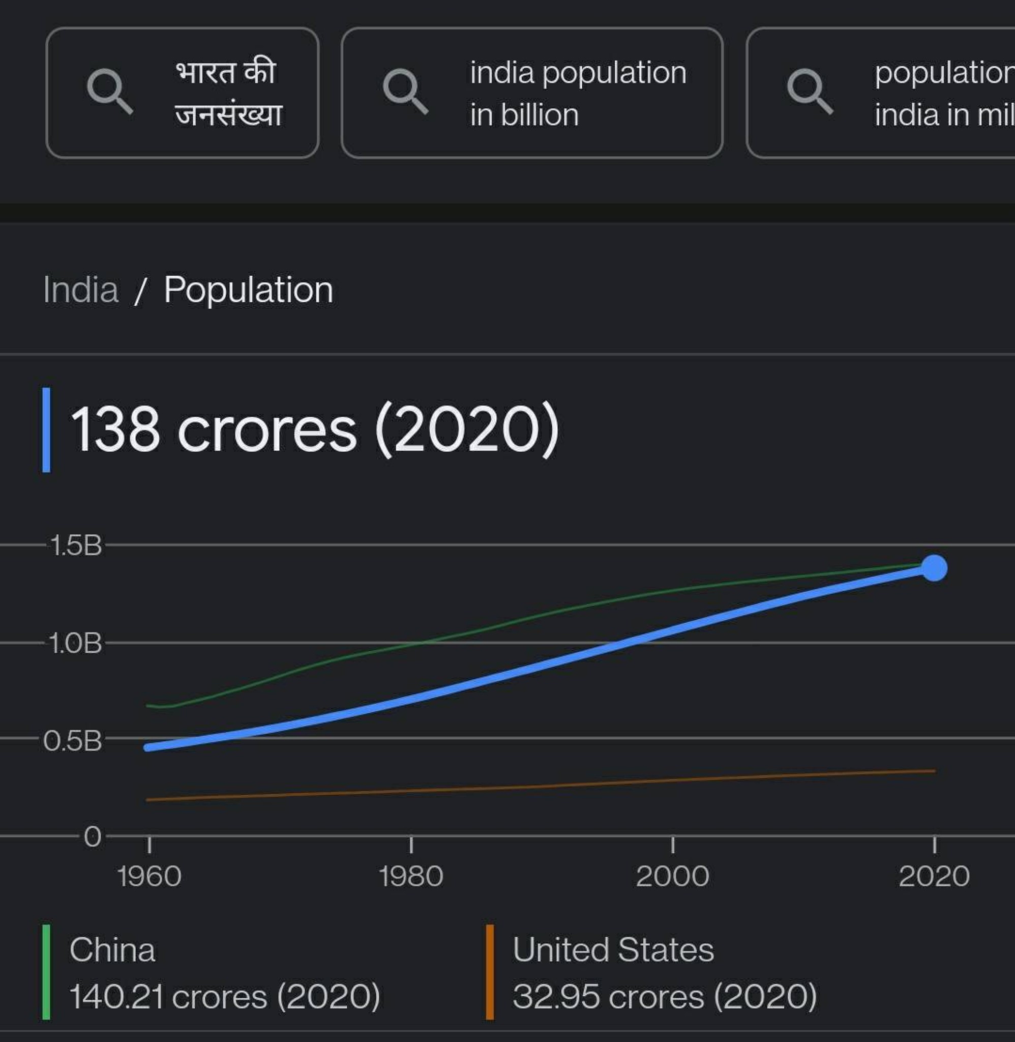Open the भारत की जनसंख्या suggestion

coord(183,93)
